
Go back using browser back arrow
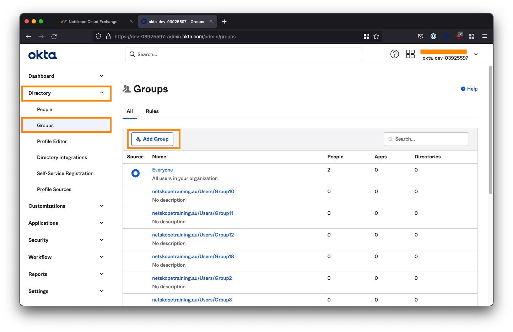point(28,37)
